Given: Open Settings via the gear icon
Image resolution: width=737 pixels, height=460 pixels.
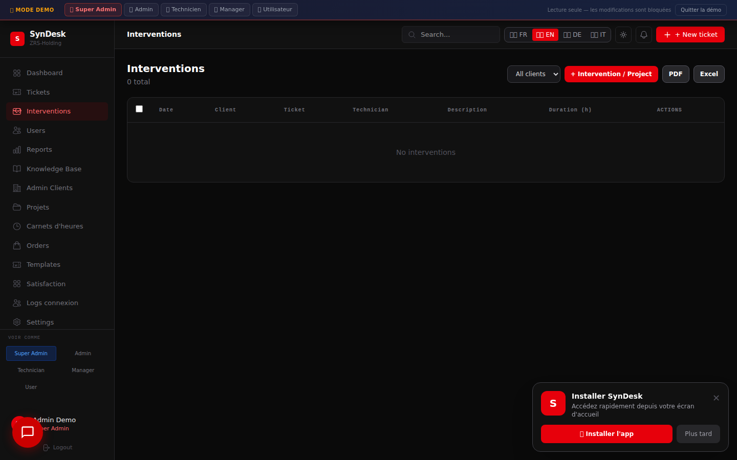Looking at the screenshot, I should tap(17, 323).
